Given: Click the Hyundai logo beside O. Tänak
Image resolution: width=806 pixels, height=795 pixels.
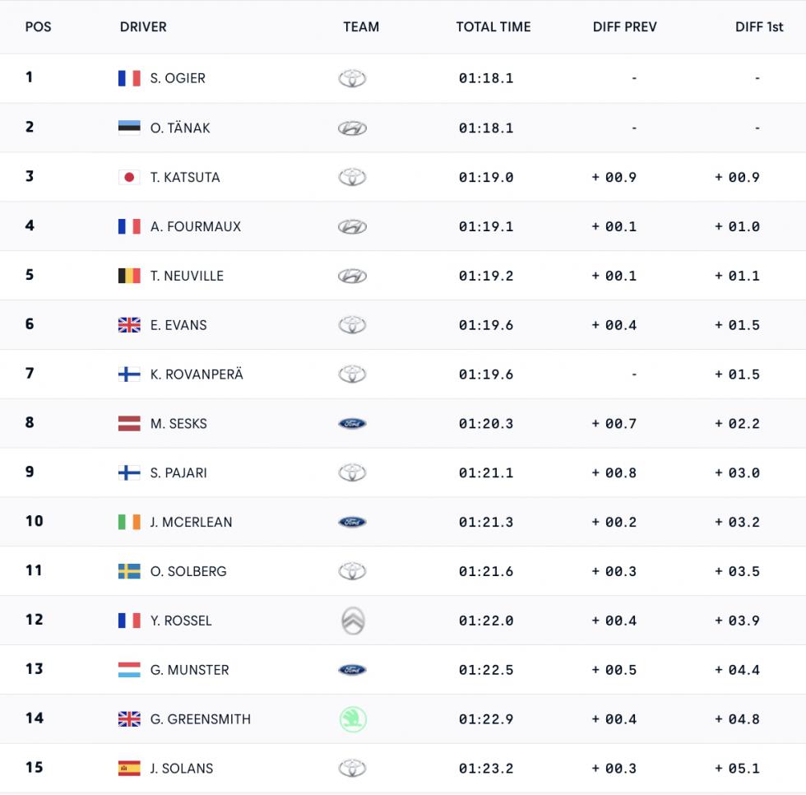Looking at the screenshot, I should click(x=352, y=128).
